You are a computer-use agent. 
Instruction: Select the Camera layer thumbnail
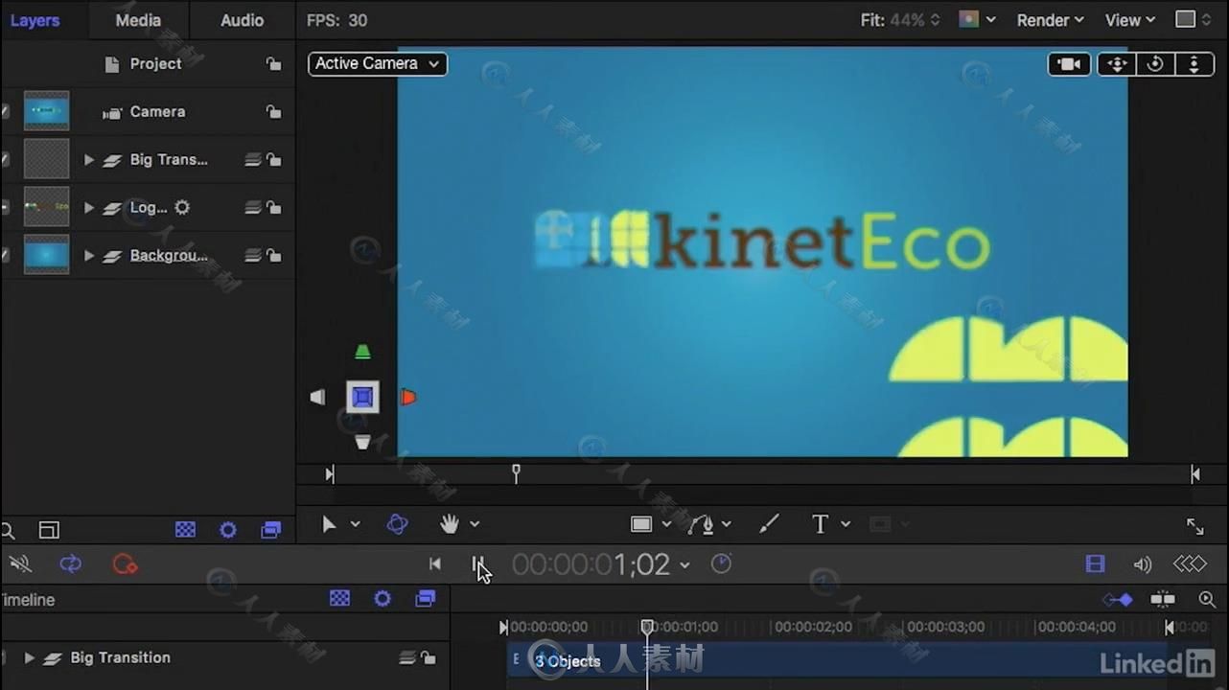pyautogui.click(x=46, y=111)
